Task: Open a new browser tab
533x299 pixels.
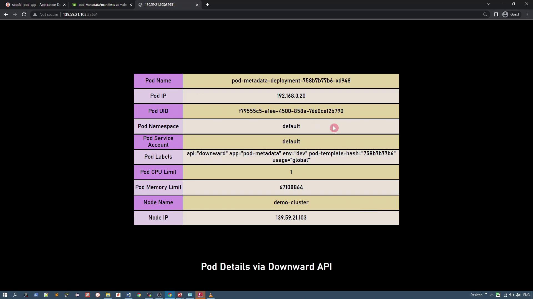Action: [208, 5]
